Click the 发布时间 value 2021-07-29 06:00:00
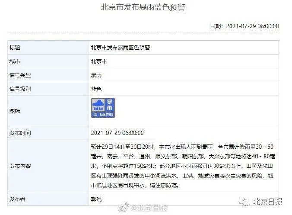Image resolution: width=292 pixels, height=215 pixels. coord(117,133)
